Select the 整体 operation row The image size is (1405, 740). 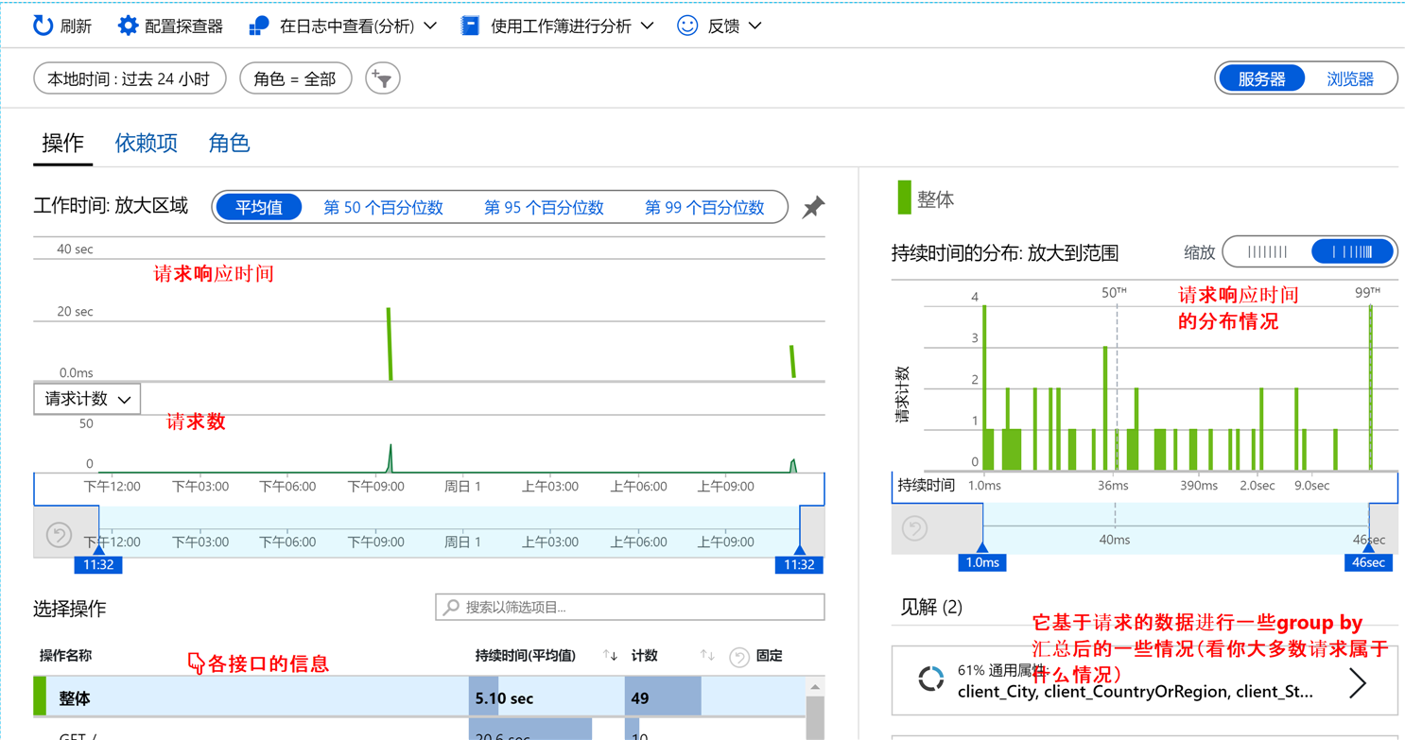tap(419, 697)
